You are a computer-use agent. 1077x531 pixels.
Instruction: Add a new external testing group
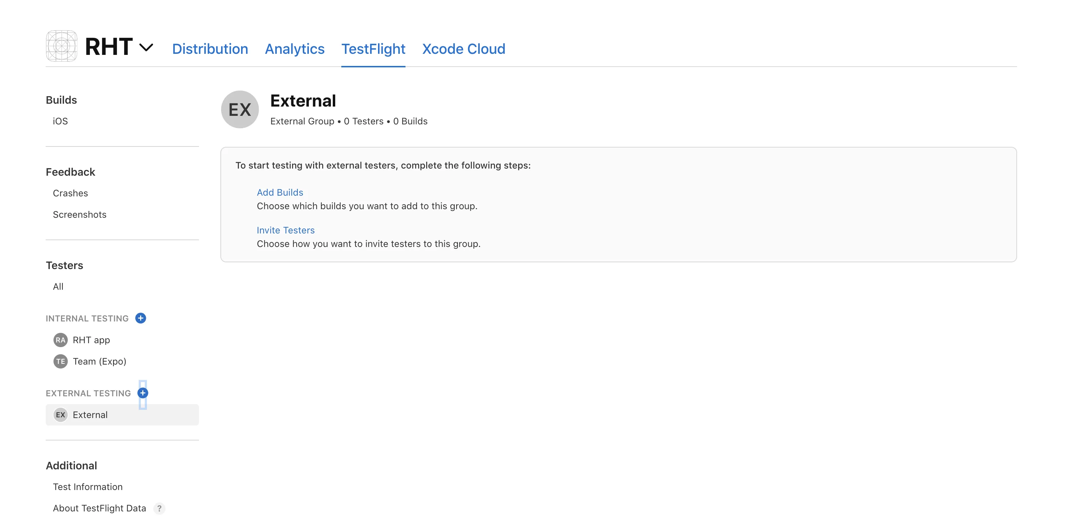pos(143,393)
